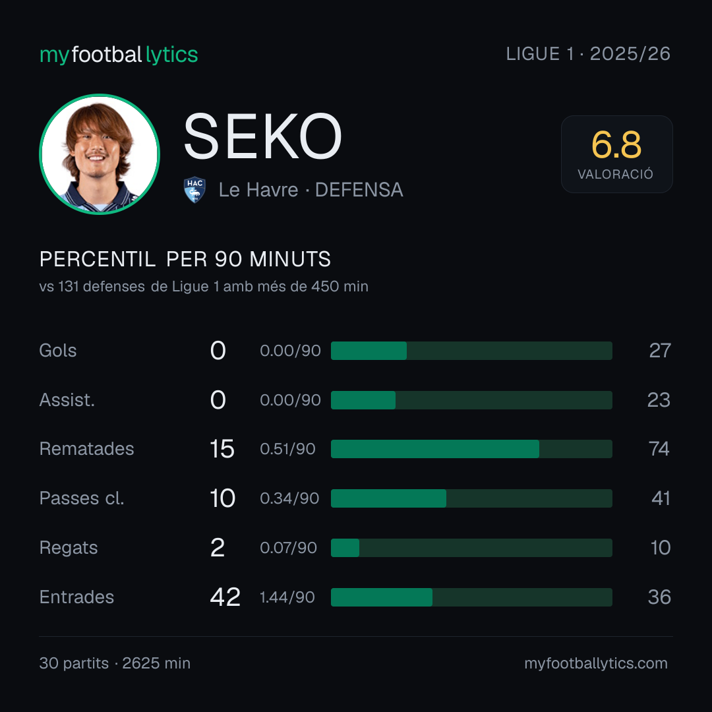Click the Rematades stat label

tap(87, 449)
